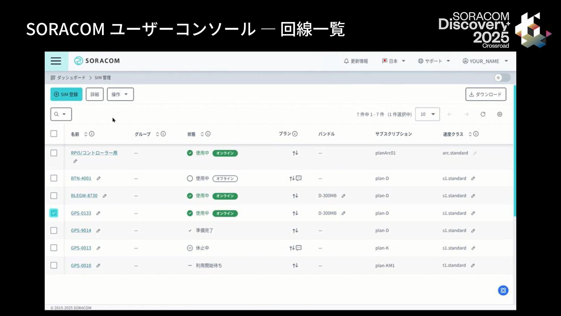The image size is (561, 316).
Task: Click the ダウンロード button
Action: 486,94
